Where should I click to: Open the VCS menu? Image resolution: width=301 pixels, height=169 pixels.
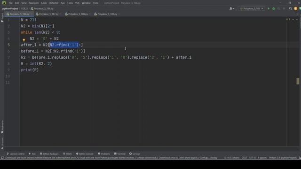click(77, 3)
